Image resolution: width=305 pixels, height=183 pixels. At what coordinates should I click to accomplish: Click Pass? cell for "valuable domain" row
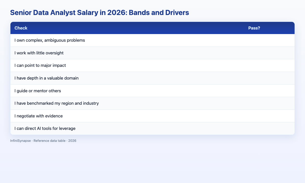pyautogui.click(x=269, y=78)
